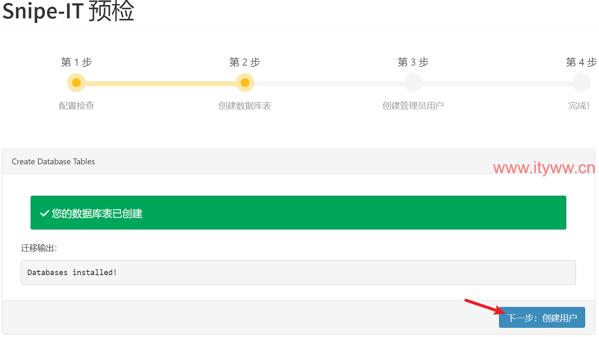Select the 第 1 步 step circle
599x337 pixels.
pos(76,83)
